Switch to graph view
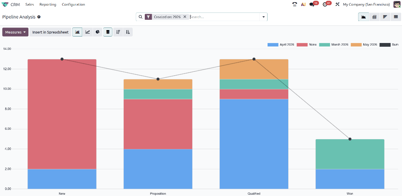This screenshot has width=402, height=196. (364, 17)
